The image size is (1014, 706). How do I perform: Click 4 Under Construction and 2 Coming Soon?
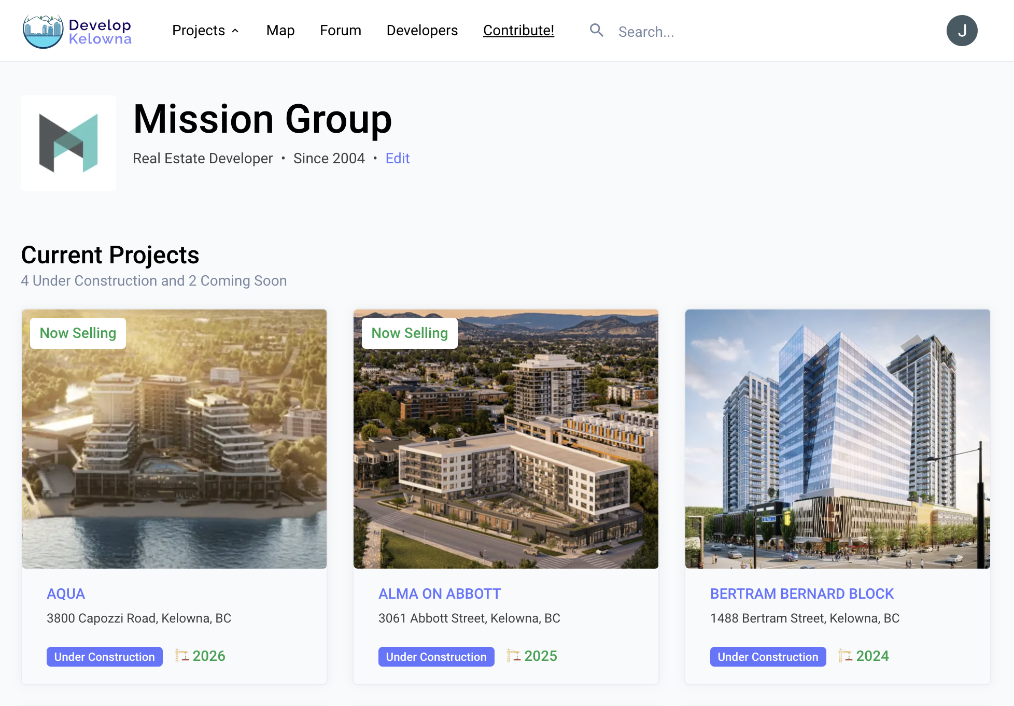154,280
